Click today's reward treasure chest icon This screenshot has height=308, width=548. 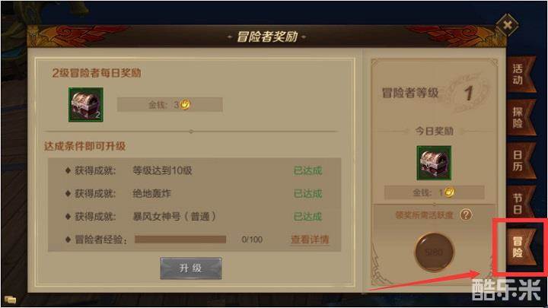434,163
